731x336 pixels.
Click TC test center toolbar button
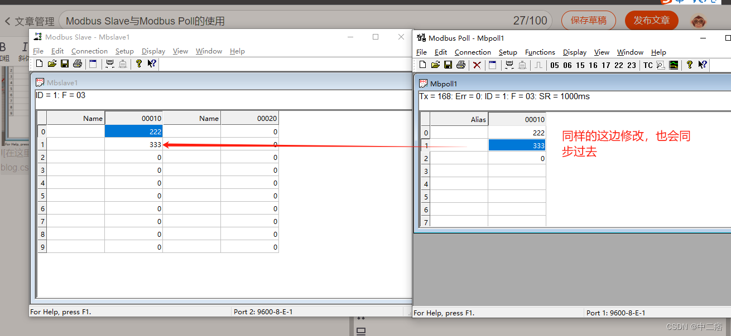648,65
